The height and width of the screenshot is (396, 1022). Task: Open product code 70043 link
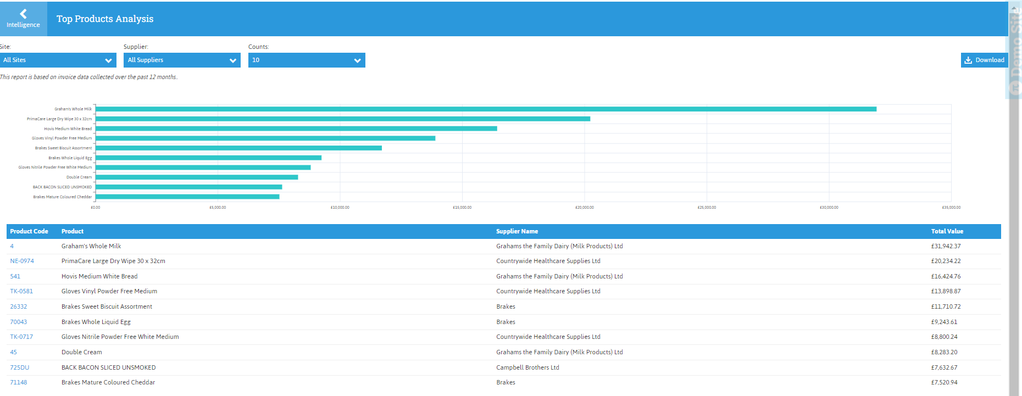19,322
